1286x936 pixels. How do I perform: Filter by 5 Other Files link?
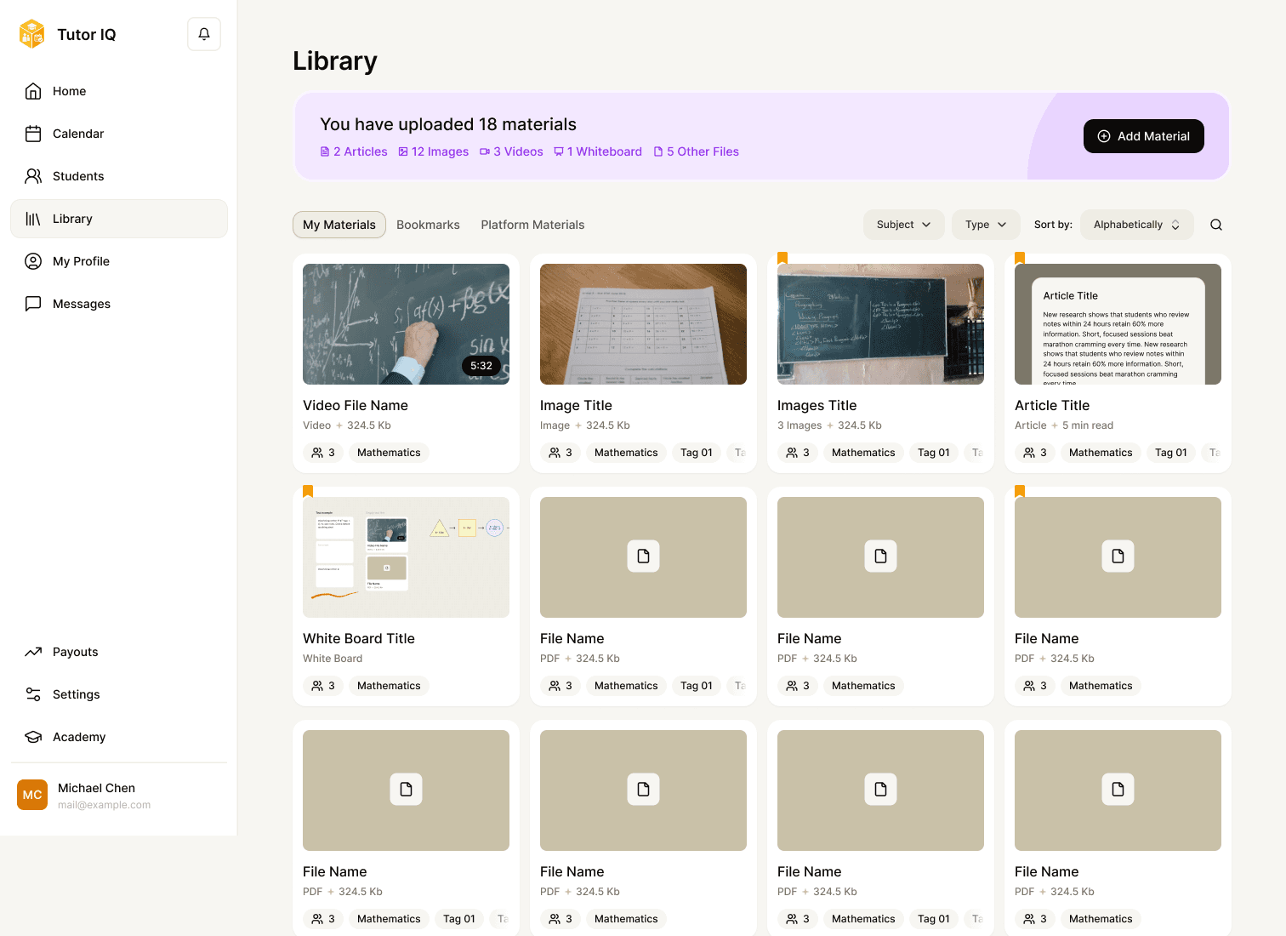point(697,151)
